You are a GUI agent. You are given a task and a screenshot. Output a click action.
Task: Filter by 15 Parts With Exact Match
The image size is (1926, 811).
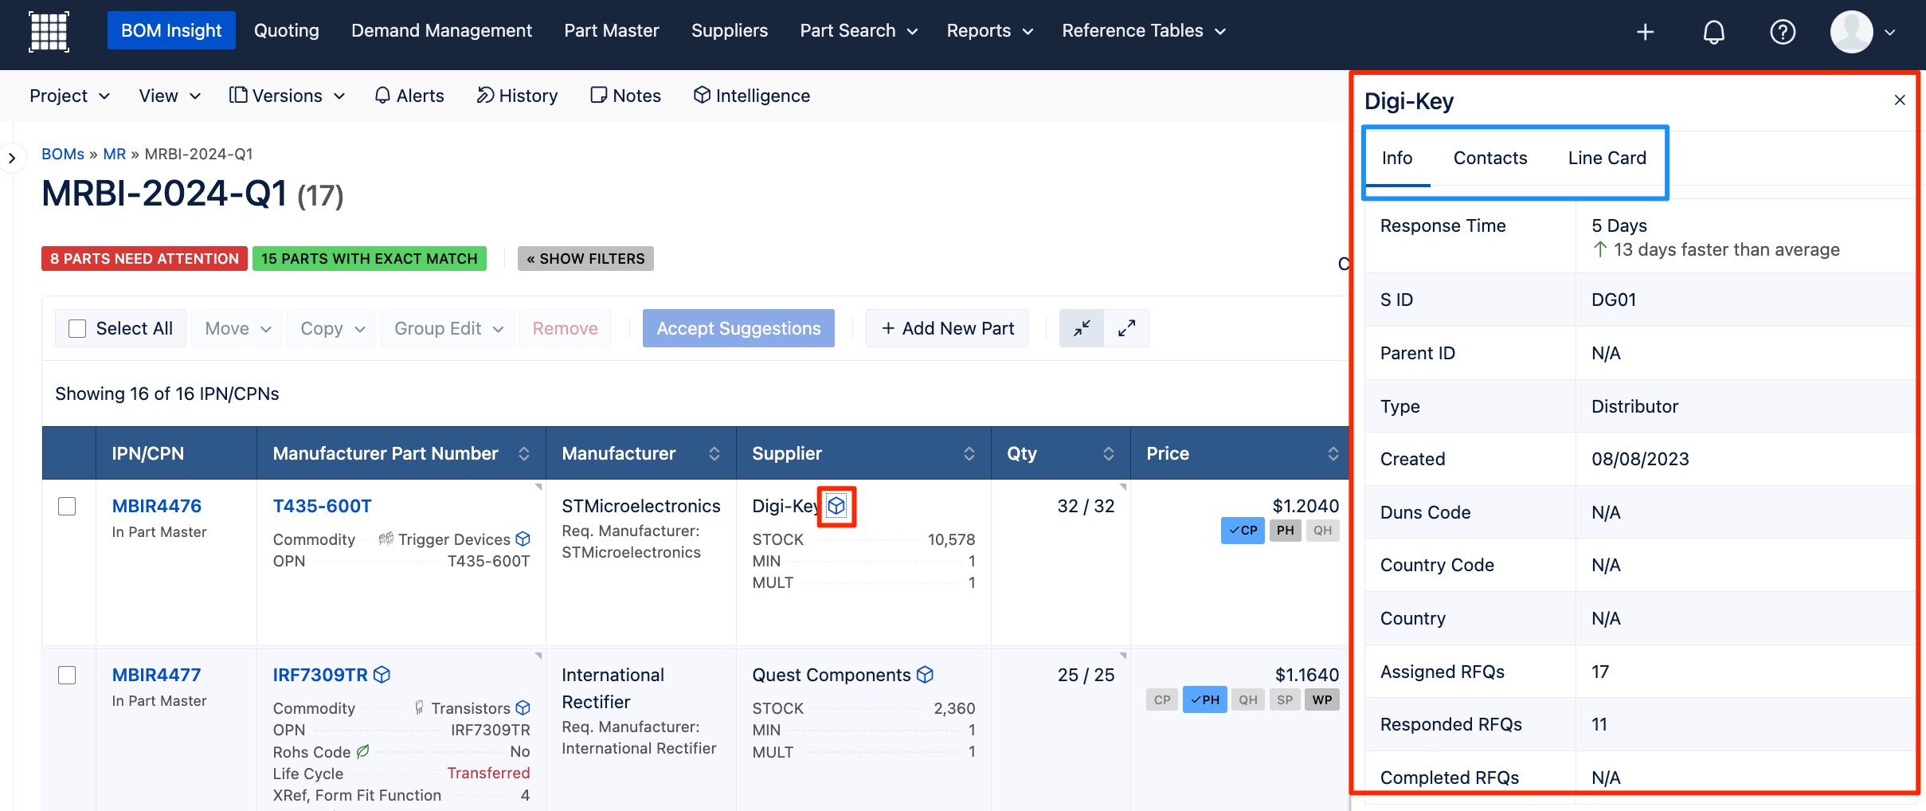click(x=369, y=259)
